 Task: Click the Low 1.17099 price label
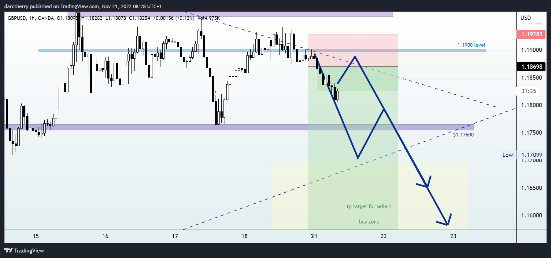522,155
